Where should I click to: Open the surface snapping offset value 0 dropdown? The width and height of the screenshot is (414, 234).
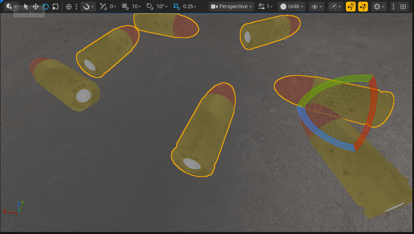(113, 6)
